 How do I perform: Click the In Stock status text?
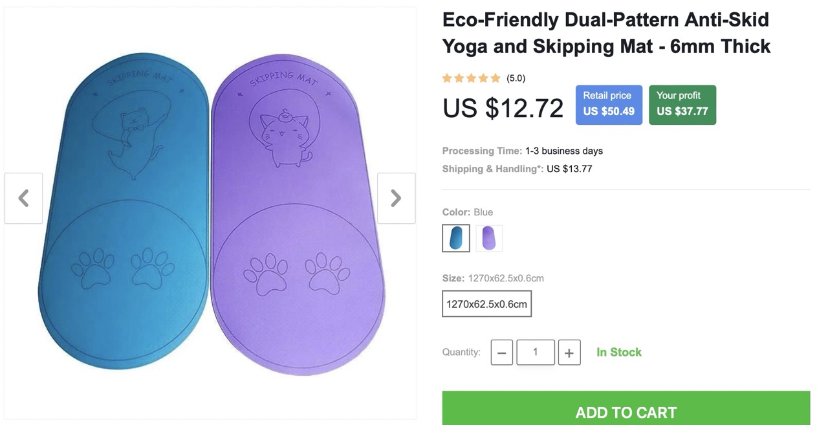coord(618,353)
